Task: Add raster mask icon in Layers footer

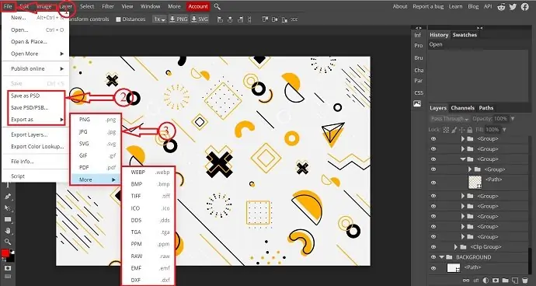Action: 496,281
